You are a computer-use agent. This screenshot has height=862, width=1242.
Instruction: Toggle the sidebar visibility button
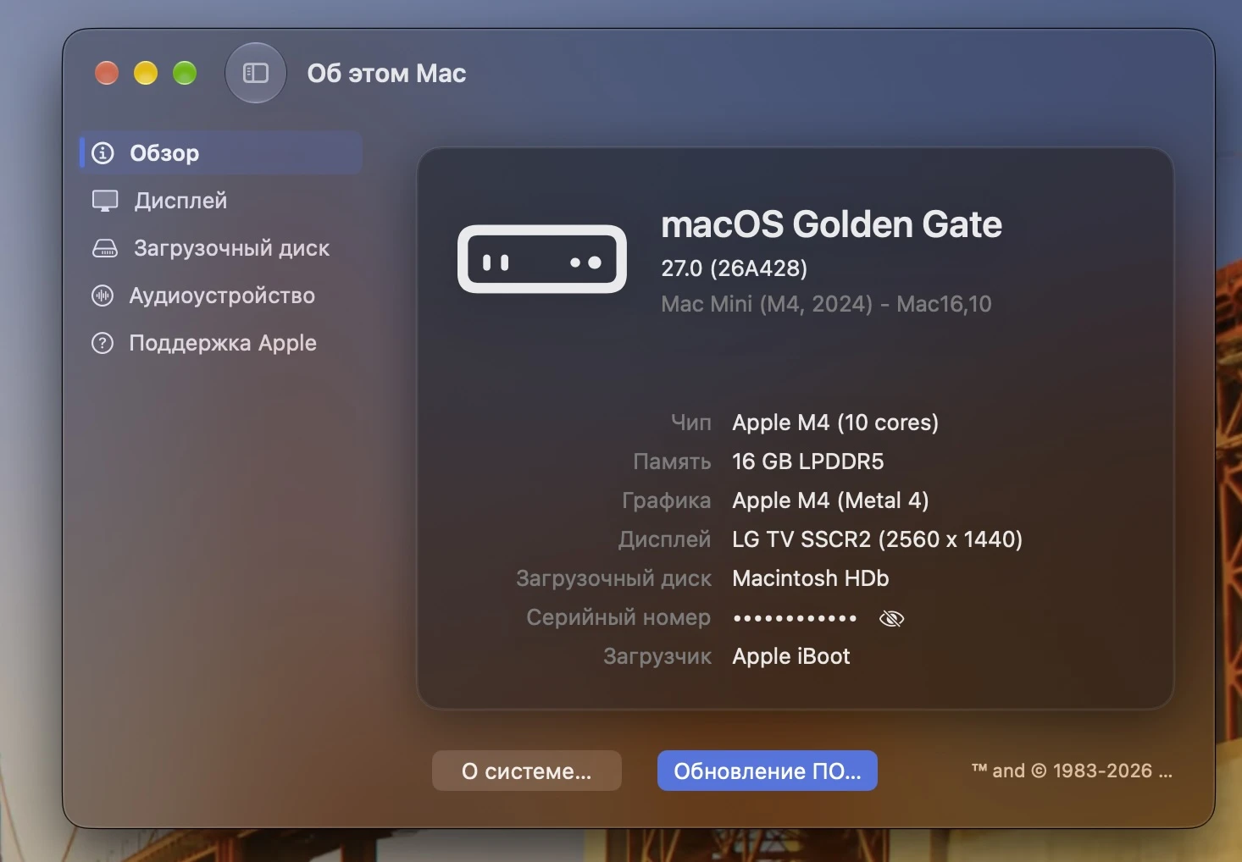255,73
